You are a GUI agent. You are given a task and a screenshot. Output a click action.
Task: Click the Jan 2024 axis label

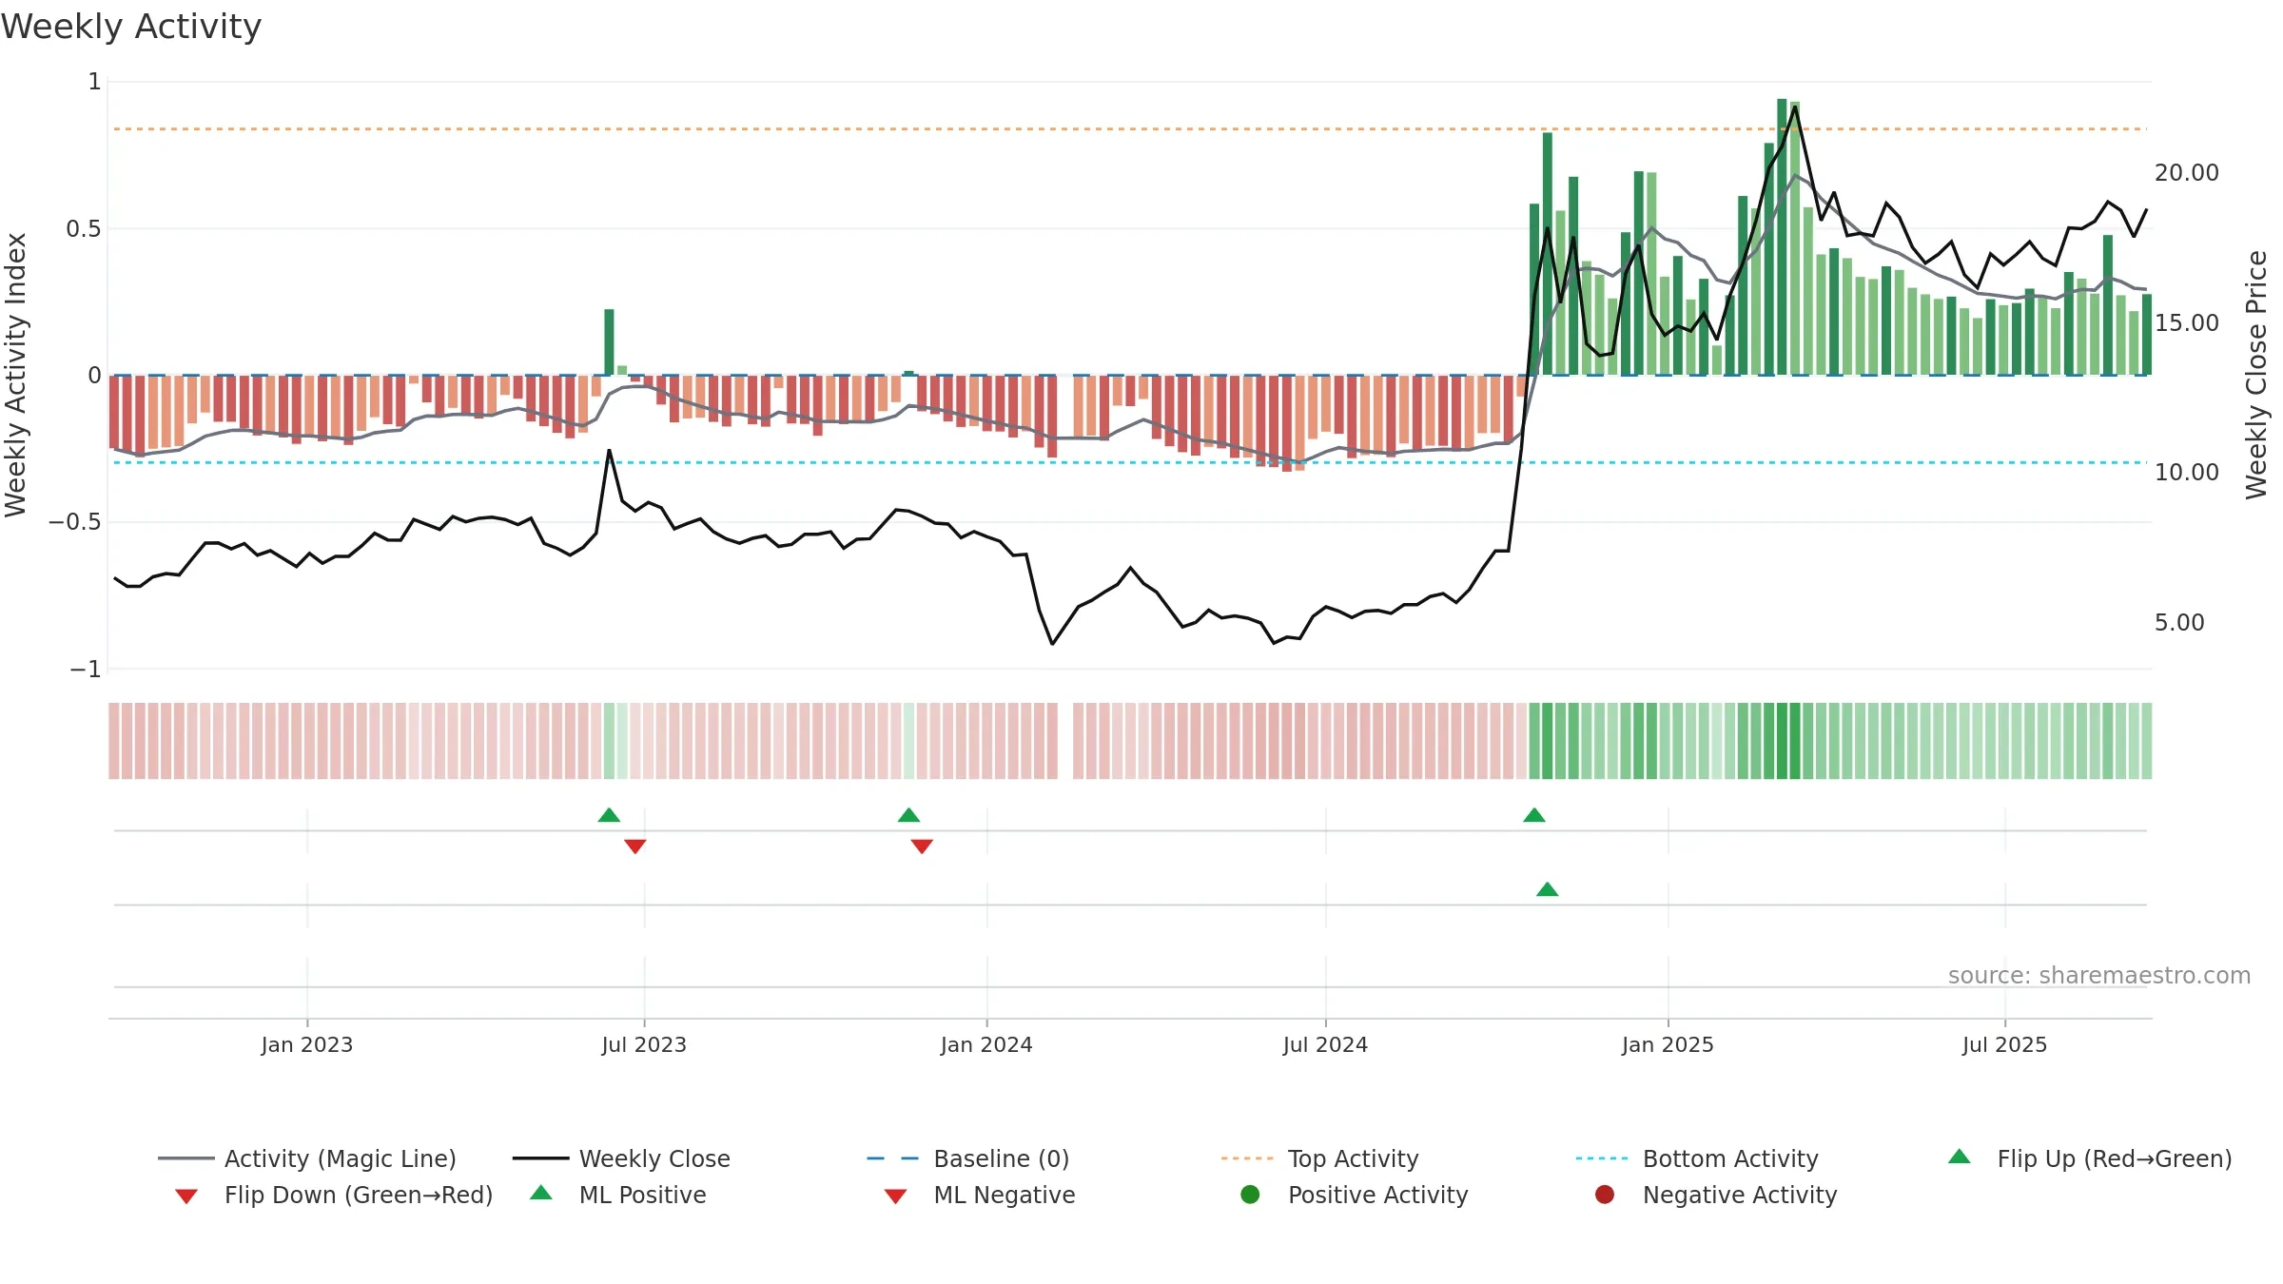pos(986,1044)
